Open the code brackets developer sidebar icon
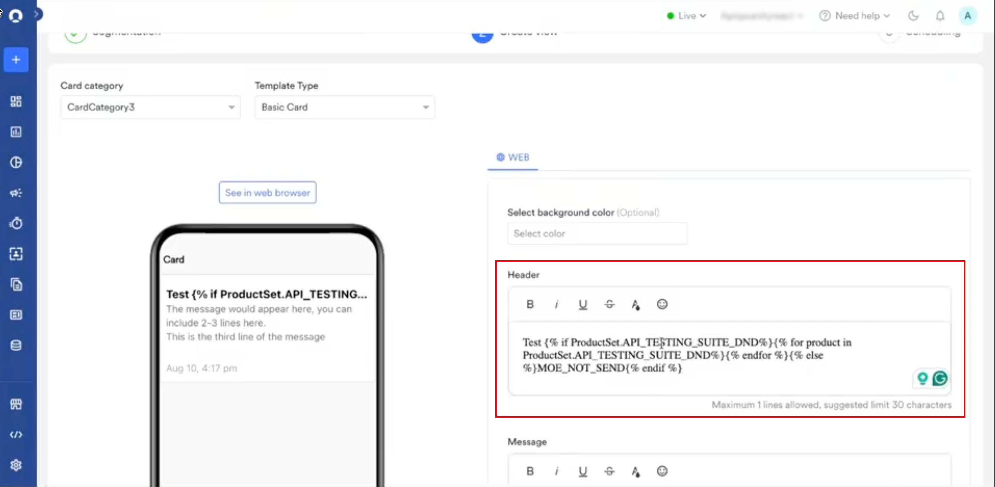This screenshot has height=487, width=995. click(16, 435)
